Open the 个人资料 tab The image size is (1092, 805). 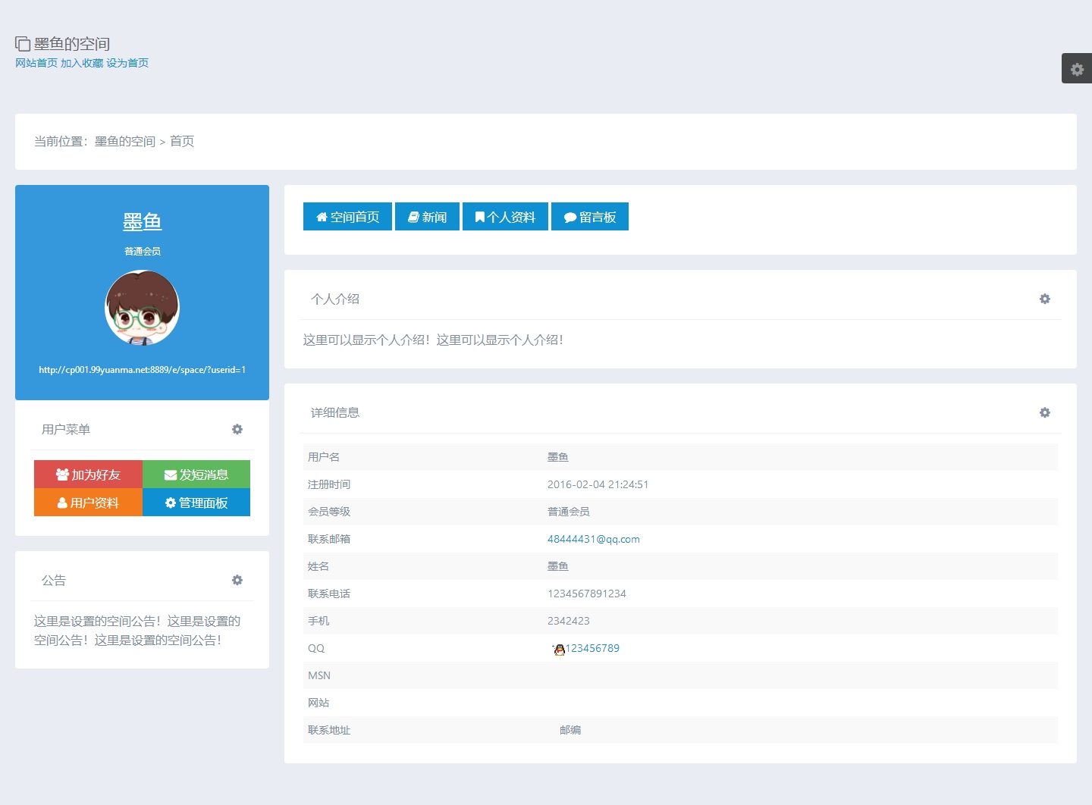pos(505,217)
